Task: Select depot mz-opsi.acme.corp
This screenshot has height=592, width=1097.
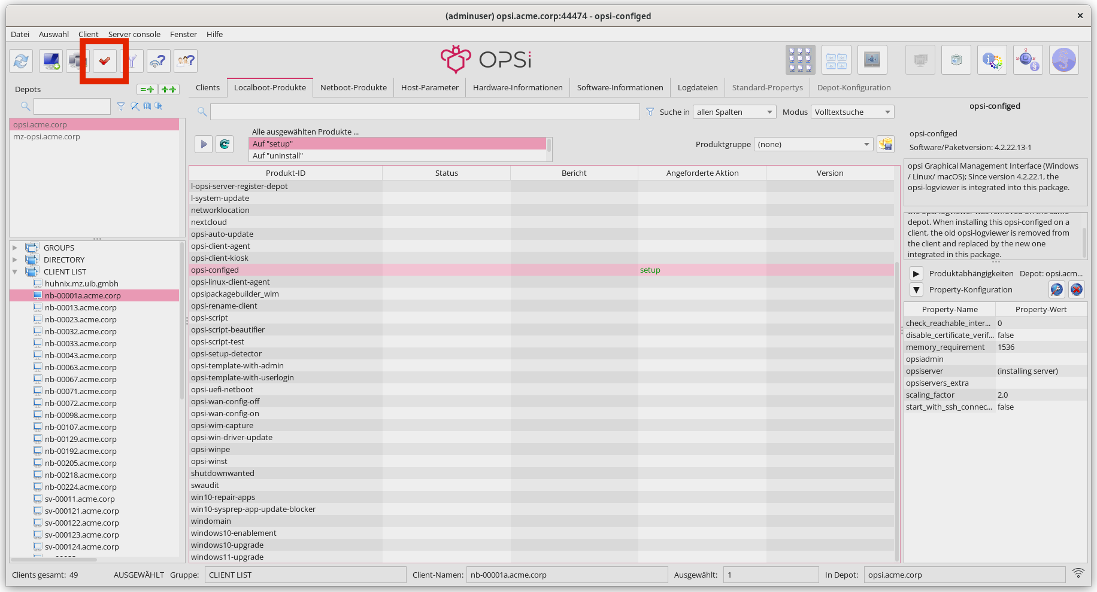Action: tap(94, 136)
